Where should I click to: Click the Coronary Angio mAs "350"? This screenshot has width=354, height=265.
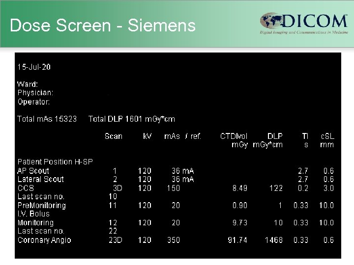(x=174, y=240)
